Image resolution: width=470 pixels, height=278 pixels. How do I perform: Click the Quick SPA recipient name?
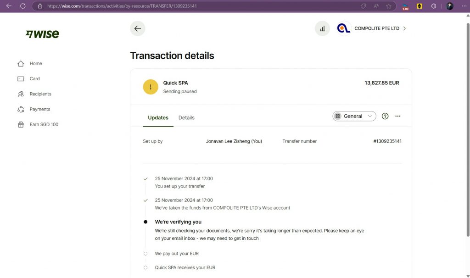[175, 83]
